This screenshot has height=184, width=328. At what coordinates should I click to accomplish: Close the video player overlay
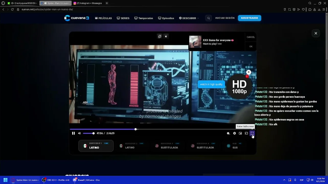tap(316, 33)
